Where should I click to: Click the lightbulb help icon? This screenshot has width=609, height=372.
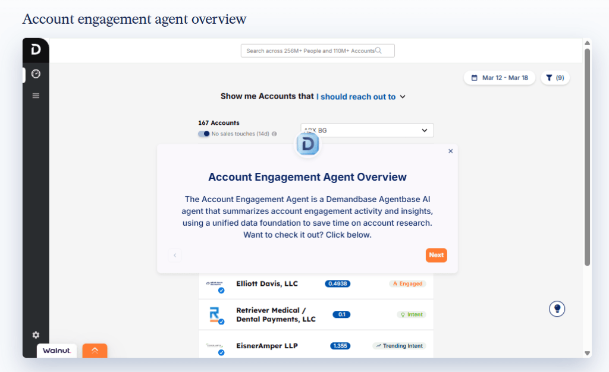point(557,308)
